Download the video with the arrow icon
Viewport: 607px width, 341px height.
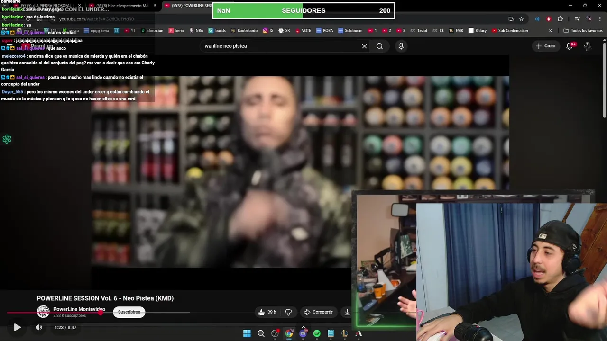[x=347, y=312]
